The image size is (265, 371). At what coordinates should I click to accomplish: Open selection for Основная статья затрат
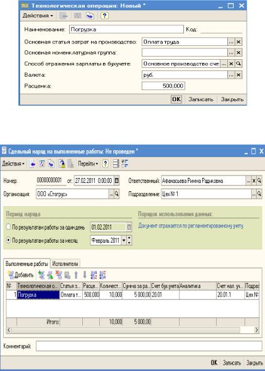pyautogui.click(x=231, y=42)
